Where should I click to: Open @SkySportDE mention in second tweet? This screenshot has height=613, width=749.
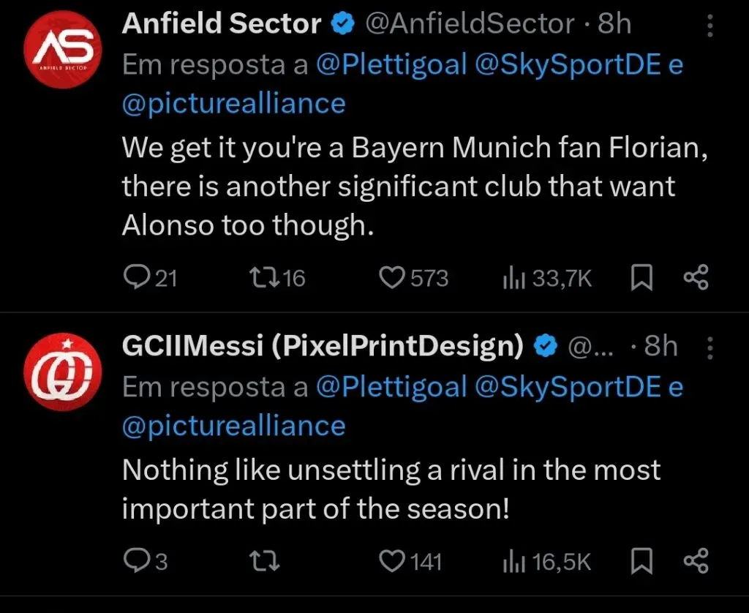(569, 387)
